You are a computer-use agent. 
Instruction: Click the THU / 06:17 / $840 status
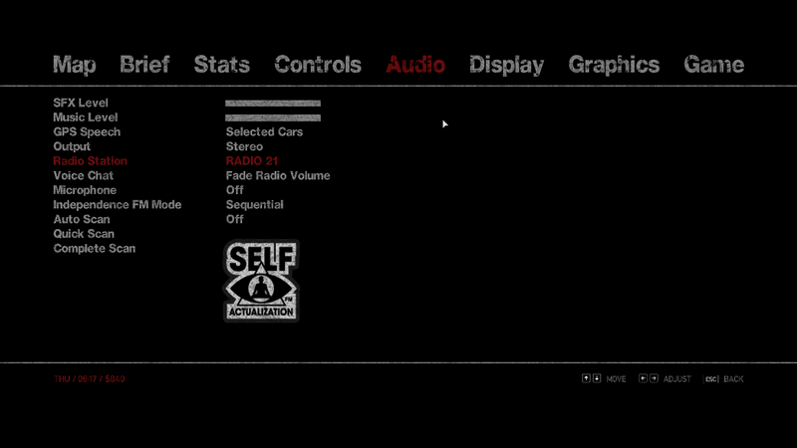point(89,379)
